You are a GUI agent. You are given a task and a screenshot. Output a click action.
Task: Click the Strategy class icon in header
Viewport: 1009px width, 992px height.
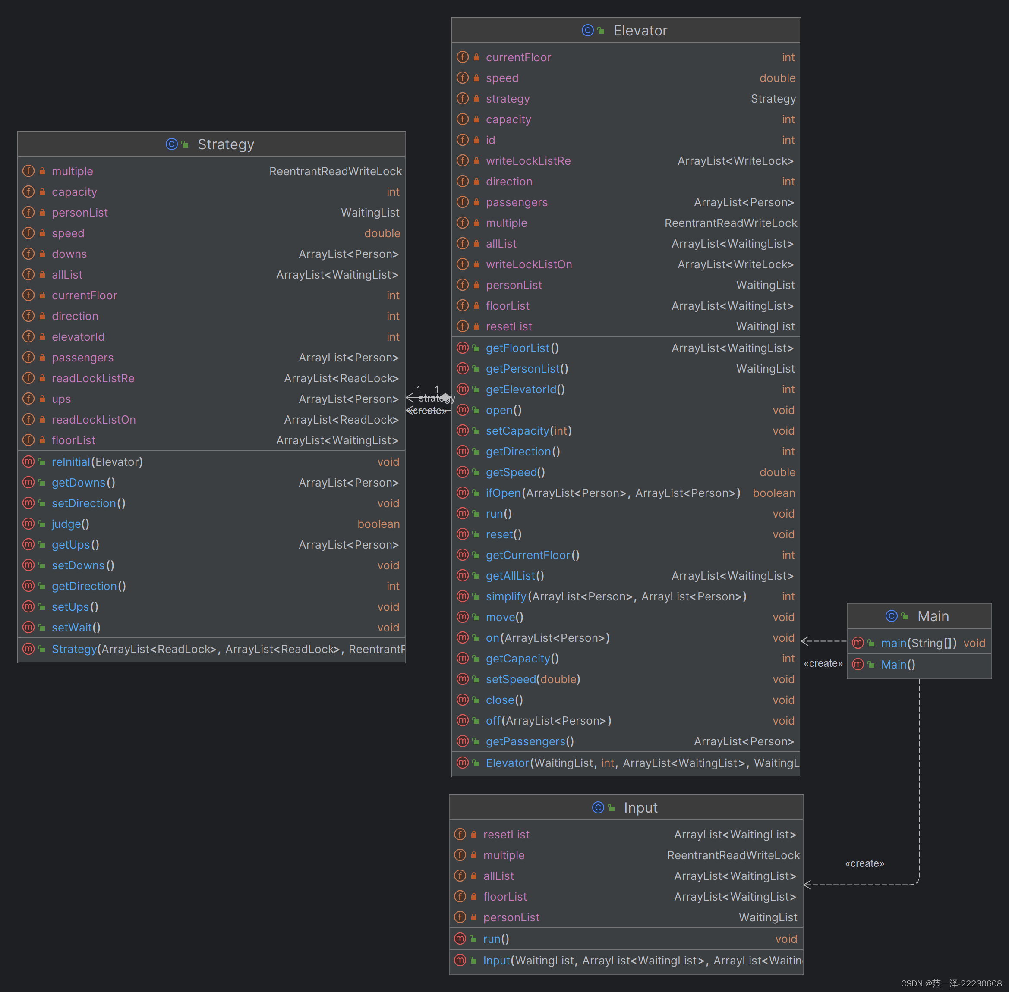[171, 144]
